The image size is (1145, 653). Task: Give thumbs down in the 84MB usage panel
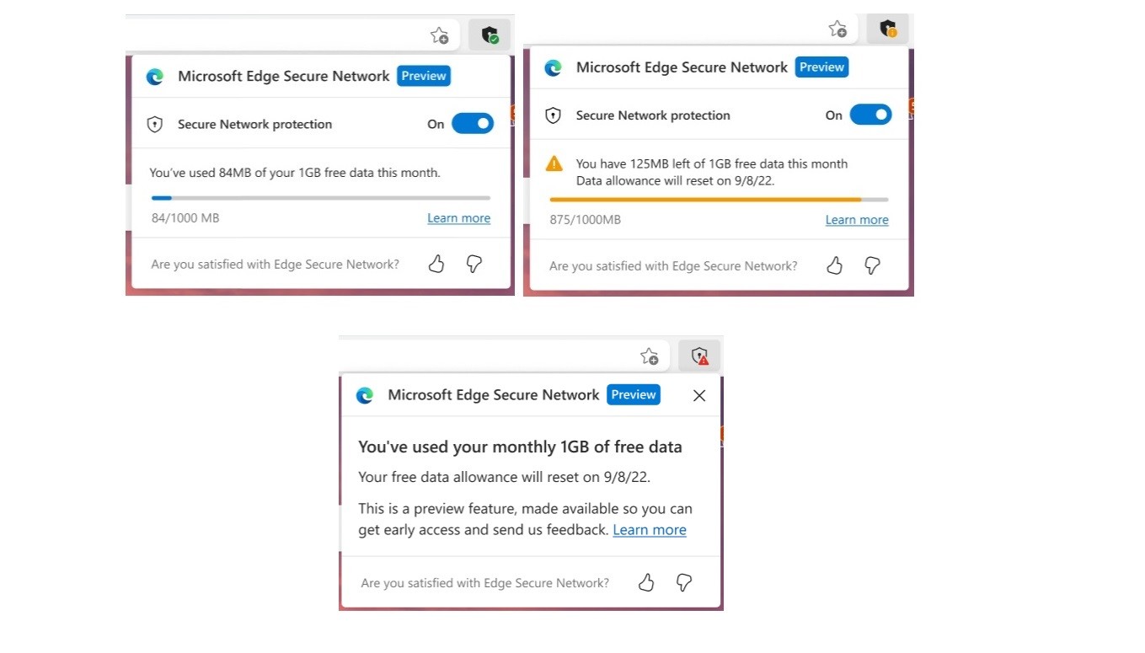[x=474, y=265]
